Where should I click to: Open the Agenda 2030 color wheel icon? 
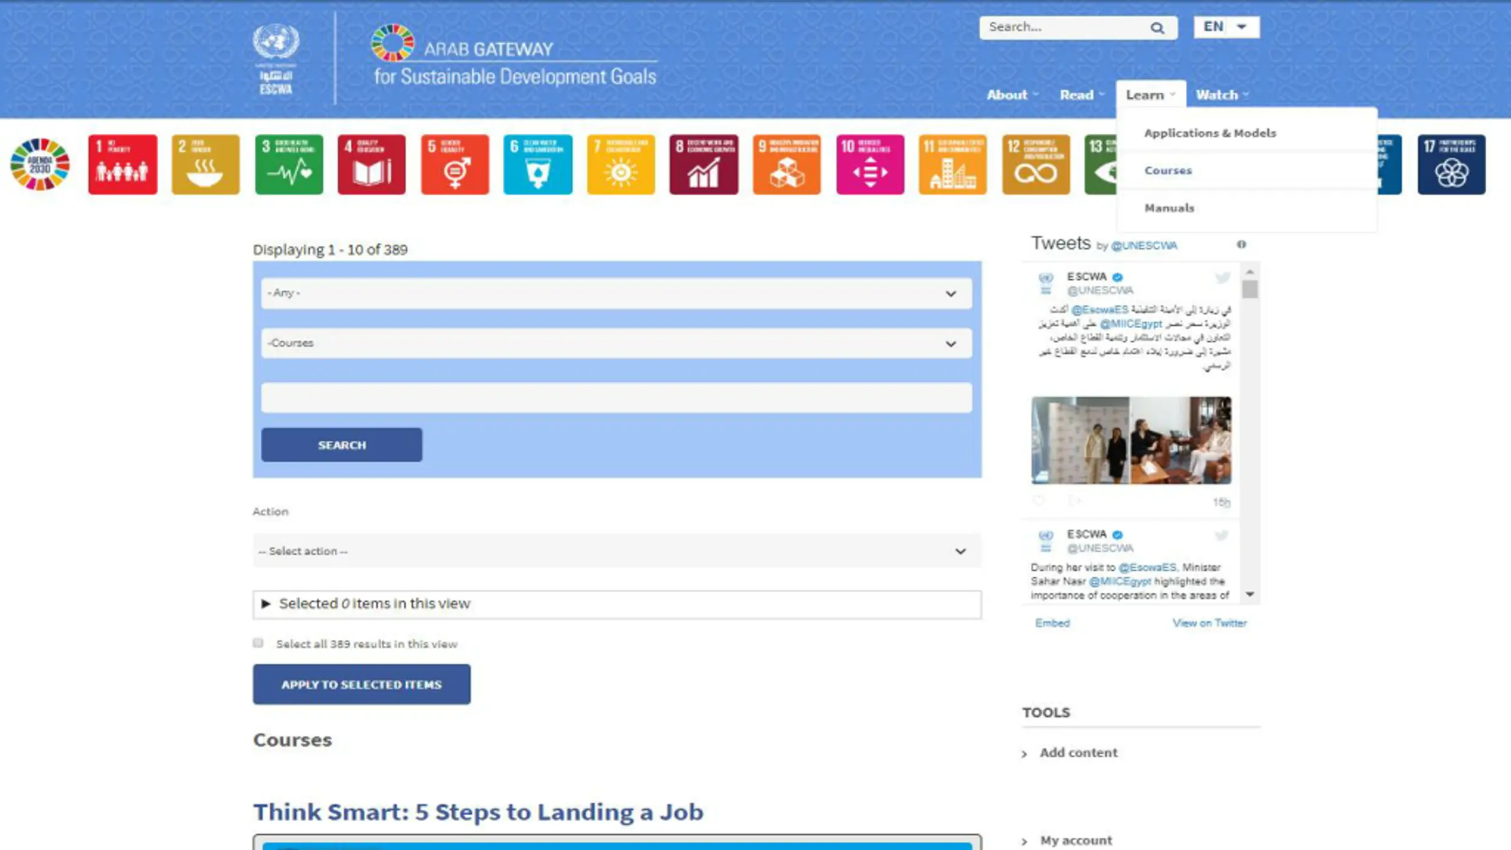(x=40, y=164)
